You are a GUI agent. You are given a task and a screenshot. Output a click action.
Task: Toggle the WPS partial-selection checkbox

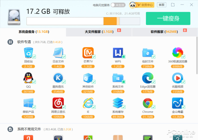click(124, 57)
